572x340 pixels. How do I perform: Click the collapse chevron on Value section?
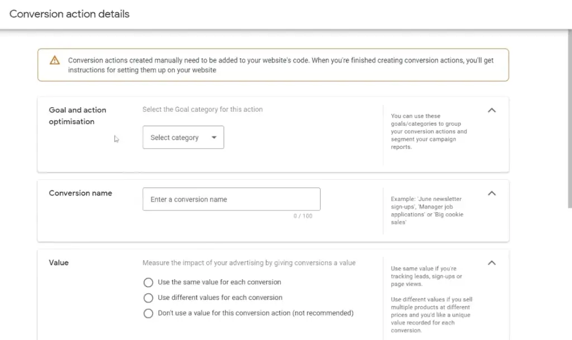[492, 262]
